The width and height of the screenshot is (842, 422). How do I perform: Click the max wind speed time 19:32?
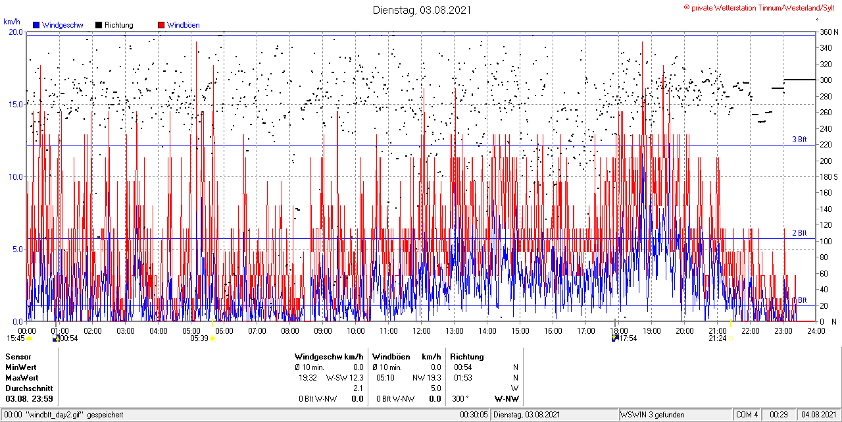308,378
